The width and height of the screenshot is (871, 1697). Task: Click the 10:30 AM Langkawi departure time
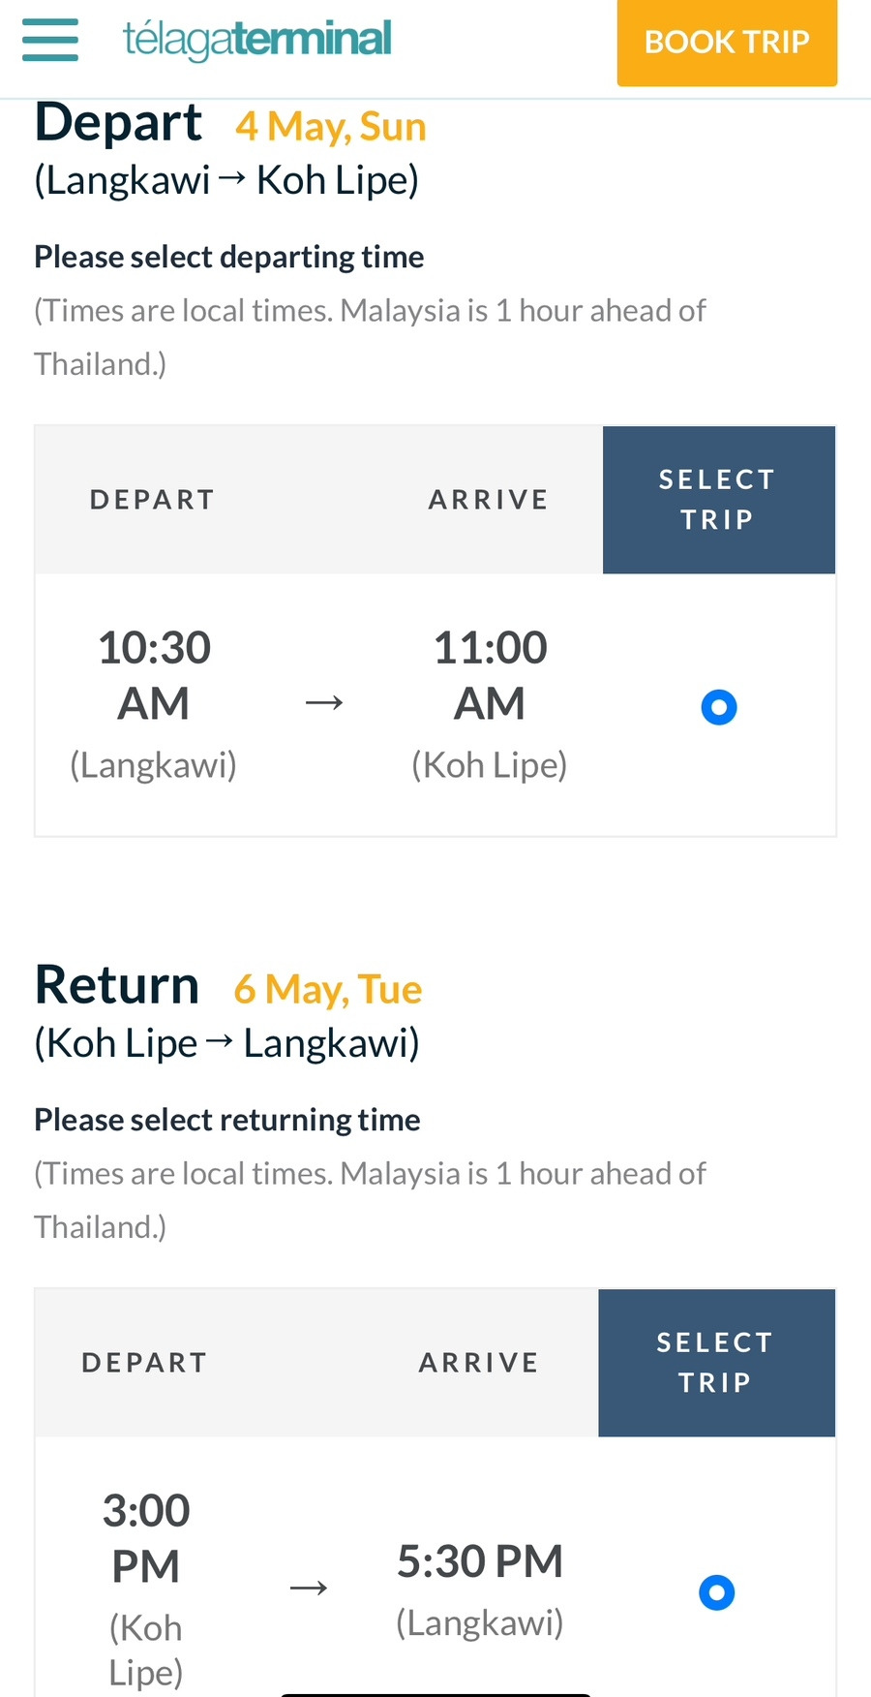154,675
